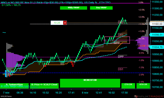This screenshot has height=98, width=164.
Task: Click the 10750,00 price axis label
Action: [x=157, y=80]
